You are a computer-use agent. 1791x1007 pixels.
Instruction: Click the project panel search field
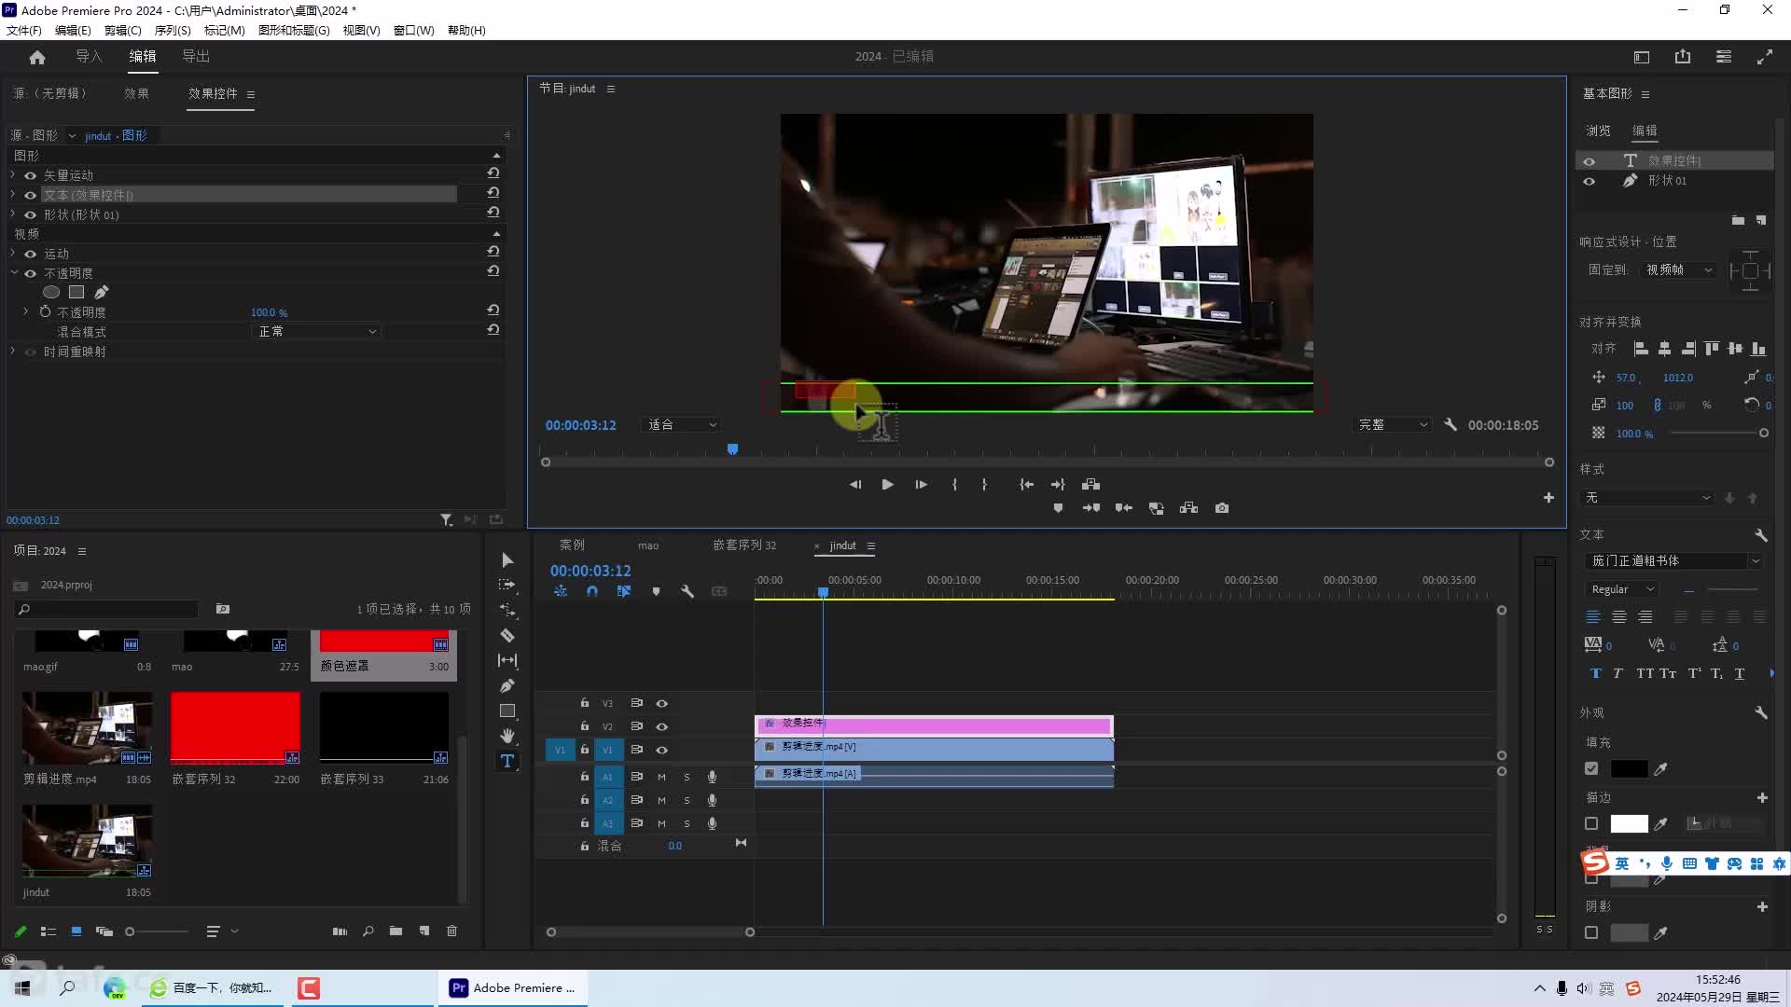pos(107,609)
